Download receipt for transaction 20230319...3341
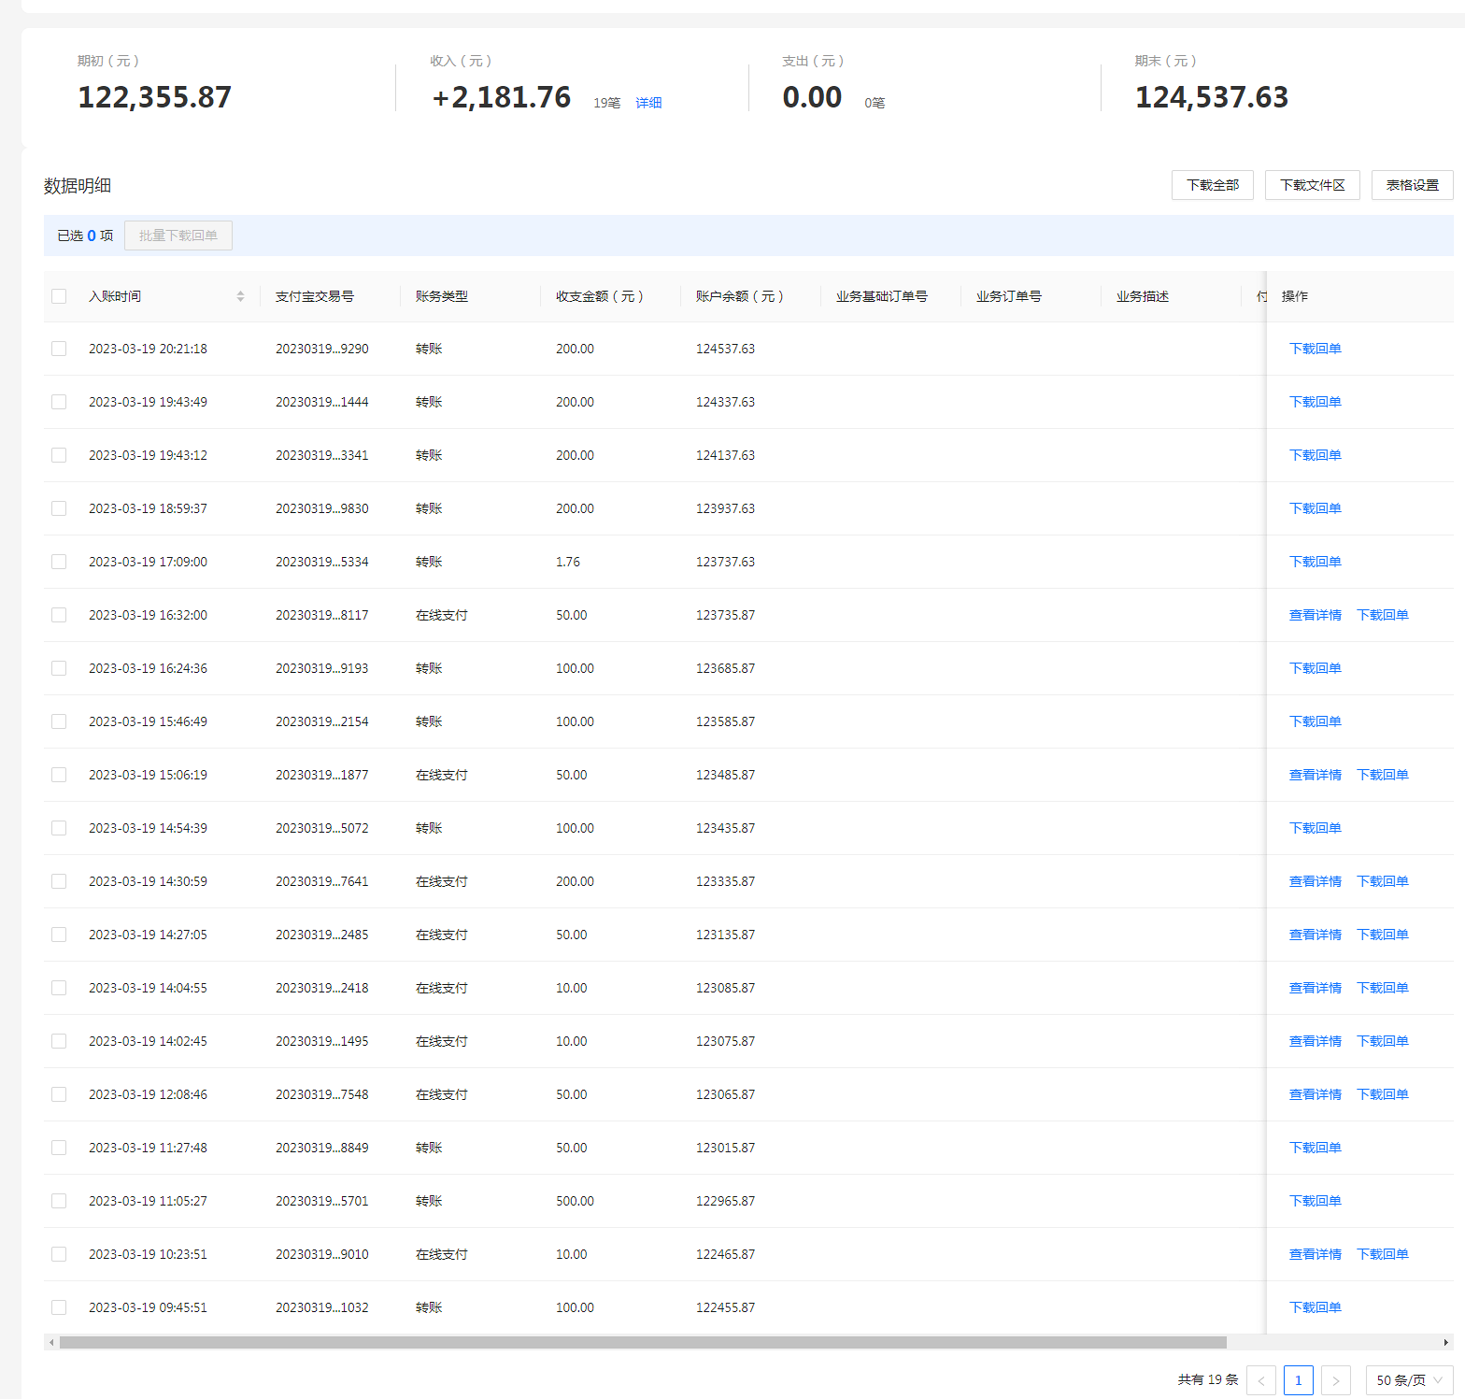This screenshot has height=1399, width=1465. [1316, 455]
